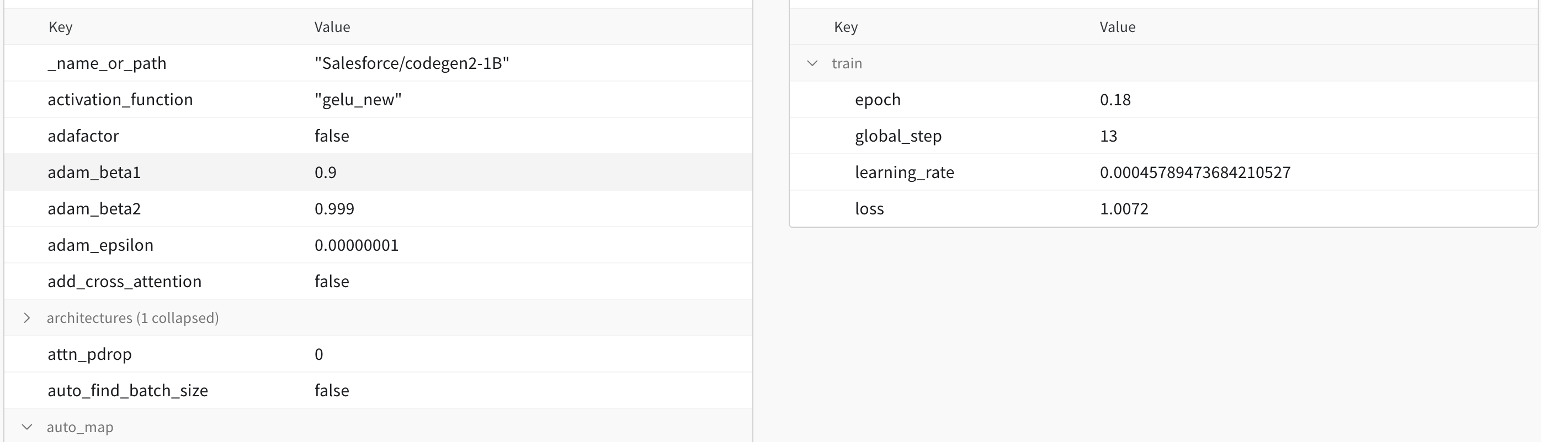Click the "gelu_new" value
Viewport: 1541px width, 442px height.
(358, 100)
